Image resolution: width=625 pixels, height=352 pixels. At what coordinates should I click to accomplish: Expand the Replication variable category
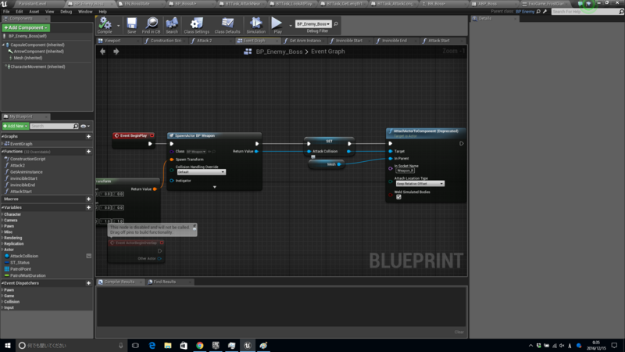pos(2,244)
